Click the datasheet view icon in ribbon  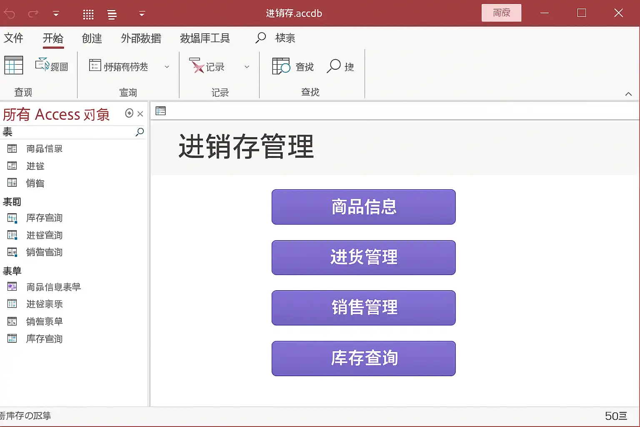[14, 65]
